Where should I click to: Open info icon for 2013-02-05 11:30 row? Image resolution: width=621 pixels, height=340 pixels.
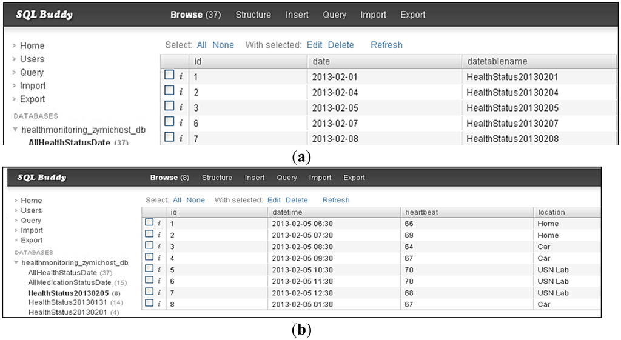[159, 281]
